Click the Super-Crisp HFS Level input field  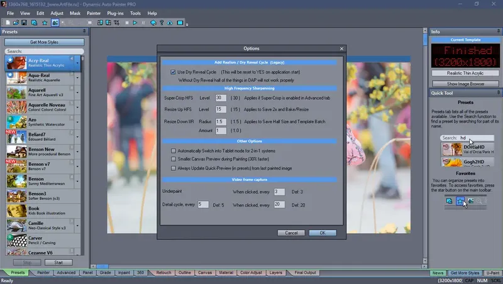pyautogui.click(x=221, y=98)
